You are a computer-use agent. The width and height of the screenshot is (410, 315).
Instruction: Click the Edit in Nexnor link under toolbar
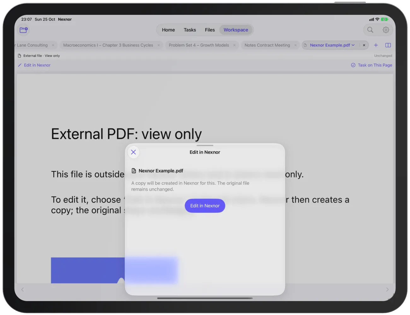pos(34,65)
